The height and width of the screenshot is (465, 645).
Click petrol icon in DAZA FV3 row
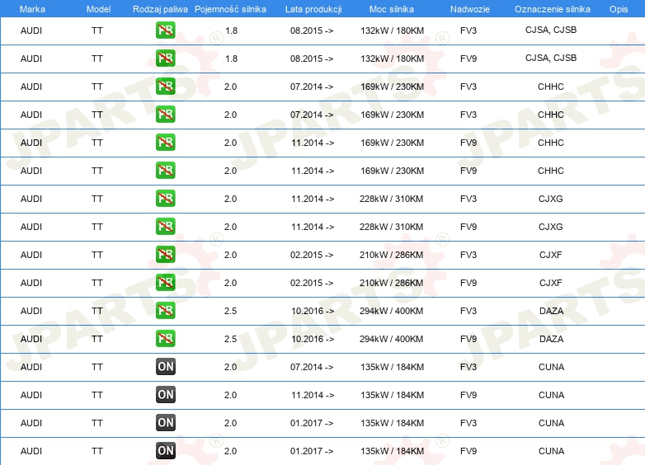pos(166,311)
